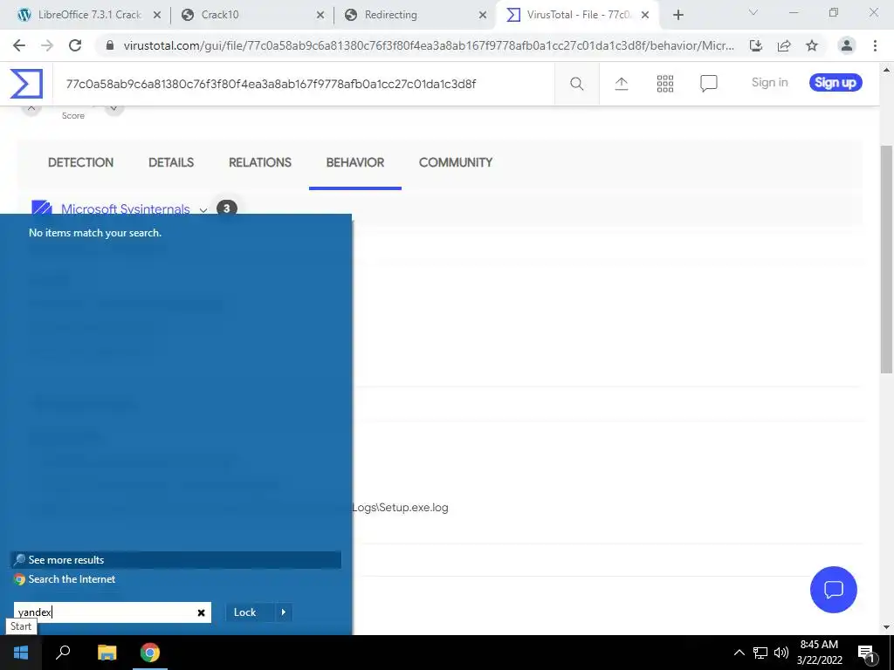The height and width of the screenshot is (670, 894).
Task: Bookmark this page with the star icon
Action: coord(812,45)
